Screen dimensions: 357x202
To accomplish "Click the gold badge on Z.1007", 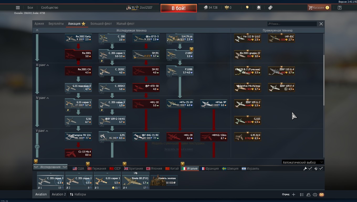I will pos(191,49).
